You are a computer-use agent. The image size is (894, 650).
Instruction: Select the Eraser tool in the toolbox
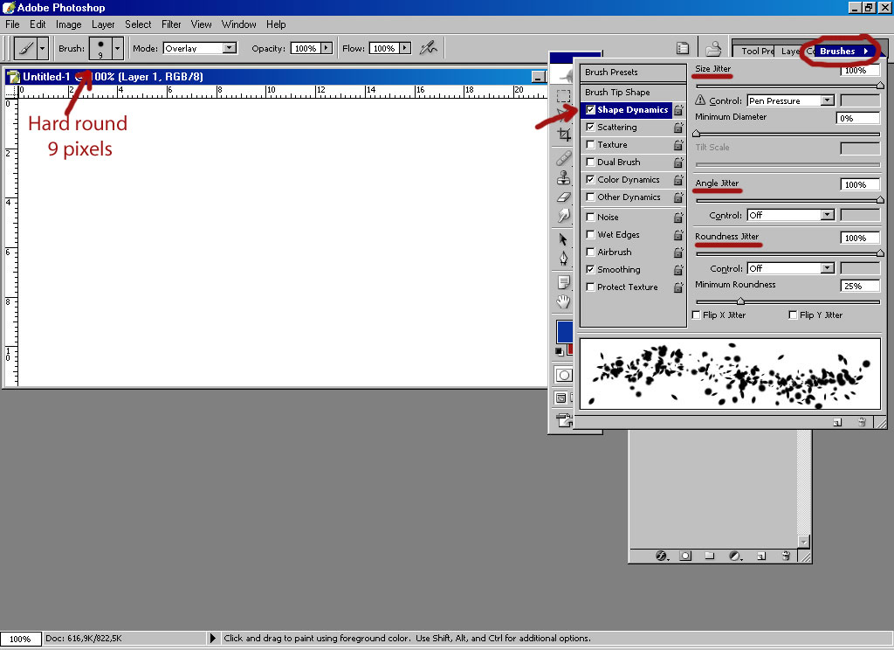point(564,198)
